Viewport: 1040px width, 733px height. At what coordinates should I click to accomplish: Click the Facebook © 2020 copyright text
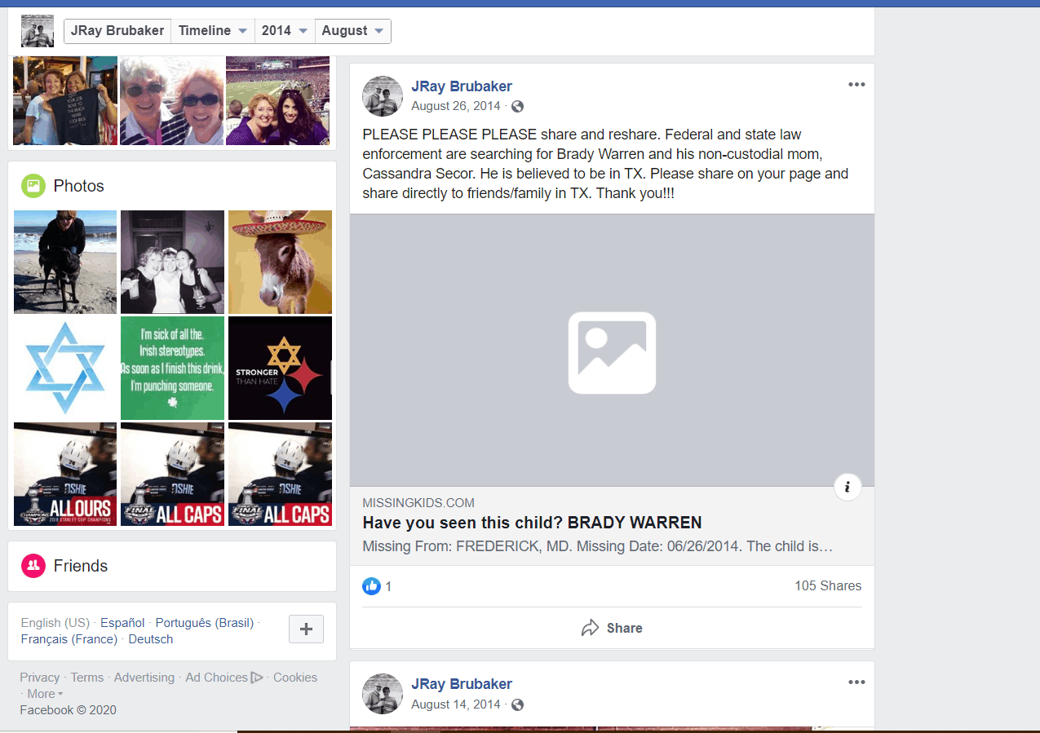[x=69, y=710]
